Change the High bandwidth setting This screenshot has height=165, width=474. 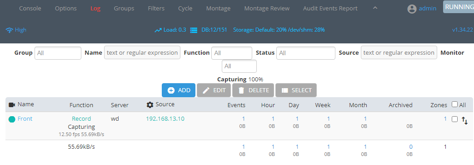coord(20,30)
